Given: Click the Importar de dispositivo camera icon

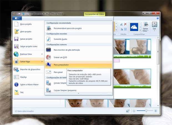Looking at the screenshot, I should (x=16, y=69).
